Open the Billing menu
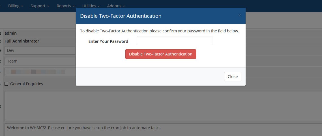 pyautogui.click(x=16, y=6)
